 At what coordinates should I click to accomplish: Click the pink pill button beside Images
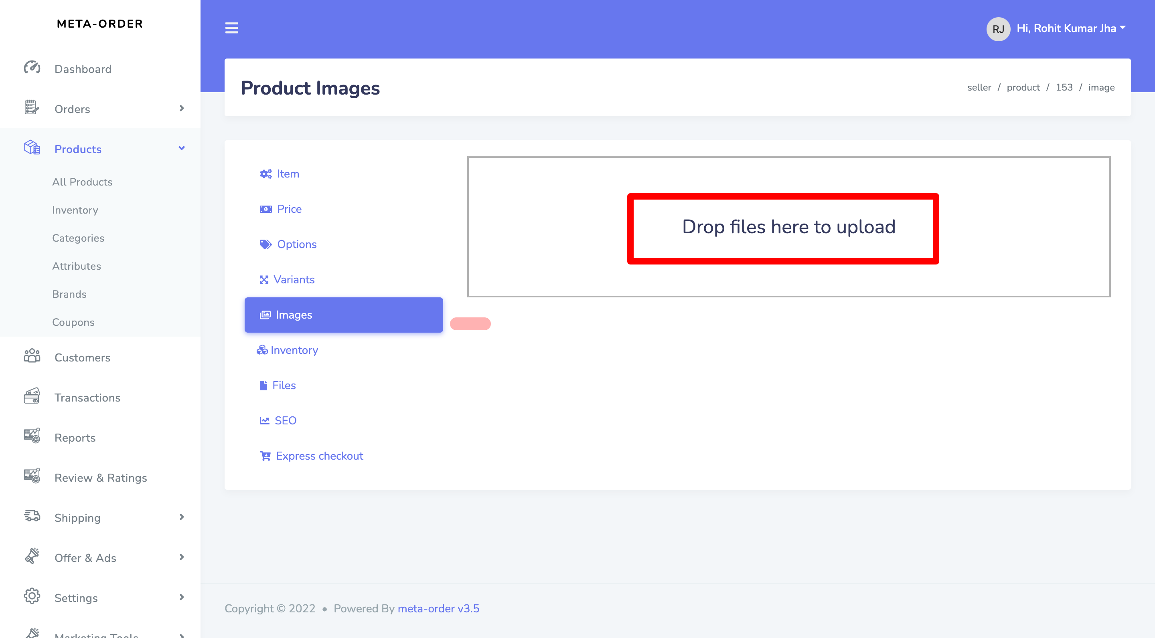pos(470,323)
